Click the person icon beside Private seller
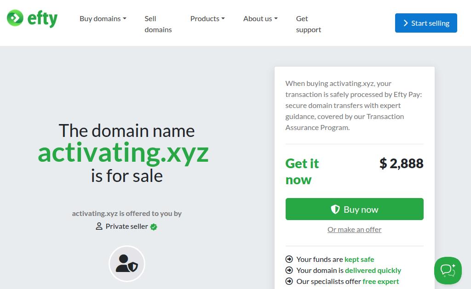Image resolution: width=471 pixels, height=289 pixels. click(x=99, y=226)
